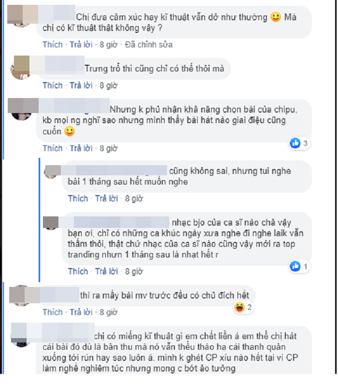This screenshot has height=384, width=338.
Task: Click '8 giờ' timestamp under 'Trưng trổ' comment
Action: coord(108,85)
